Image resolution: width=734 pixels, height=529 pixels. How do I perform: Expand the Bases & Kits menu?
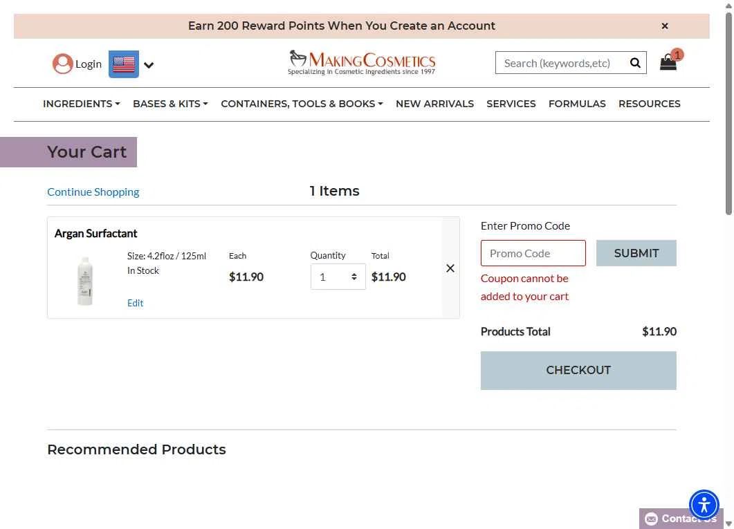170,104
